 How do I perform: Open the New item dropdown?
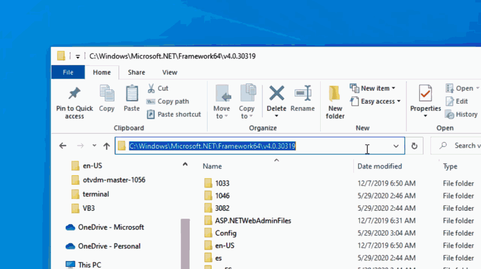coord(373,89)
